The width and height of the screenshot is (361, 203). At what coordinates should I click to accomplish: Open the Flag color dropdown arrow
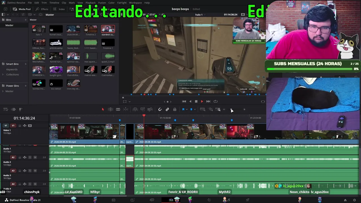tap(187, 109)
